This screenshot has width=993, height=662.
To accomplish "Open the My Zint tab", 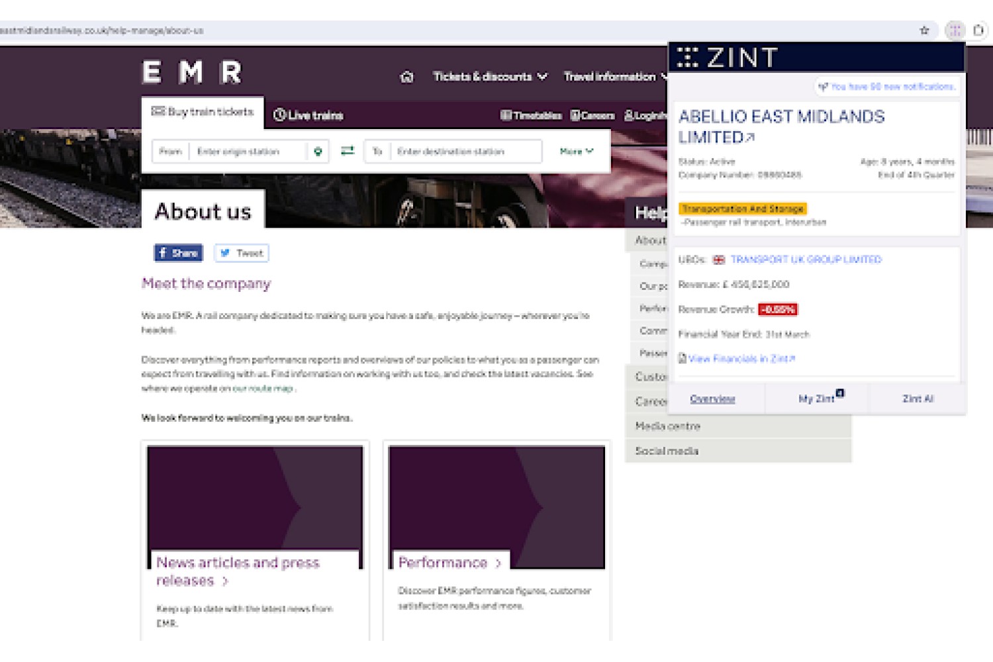I will click(x=816, y=399).
